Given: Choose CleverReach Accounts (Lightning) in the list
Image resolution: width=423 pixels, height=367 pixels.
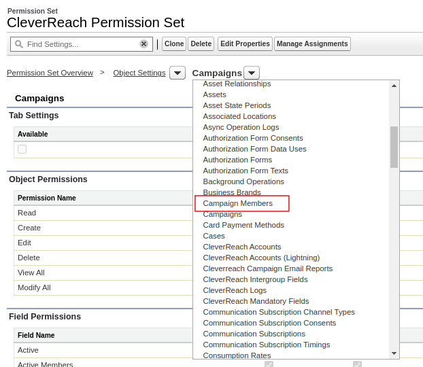Looking at the screenshot, I should point(261,258).
